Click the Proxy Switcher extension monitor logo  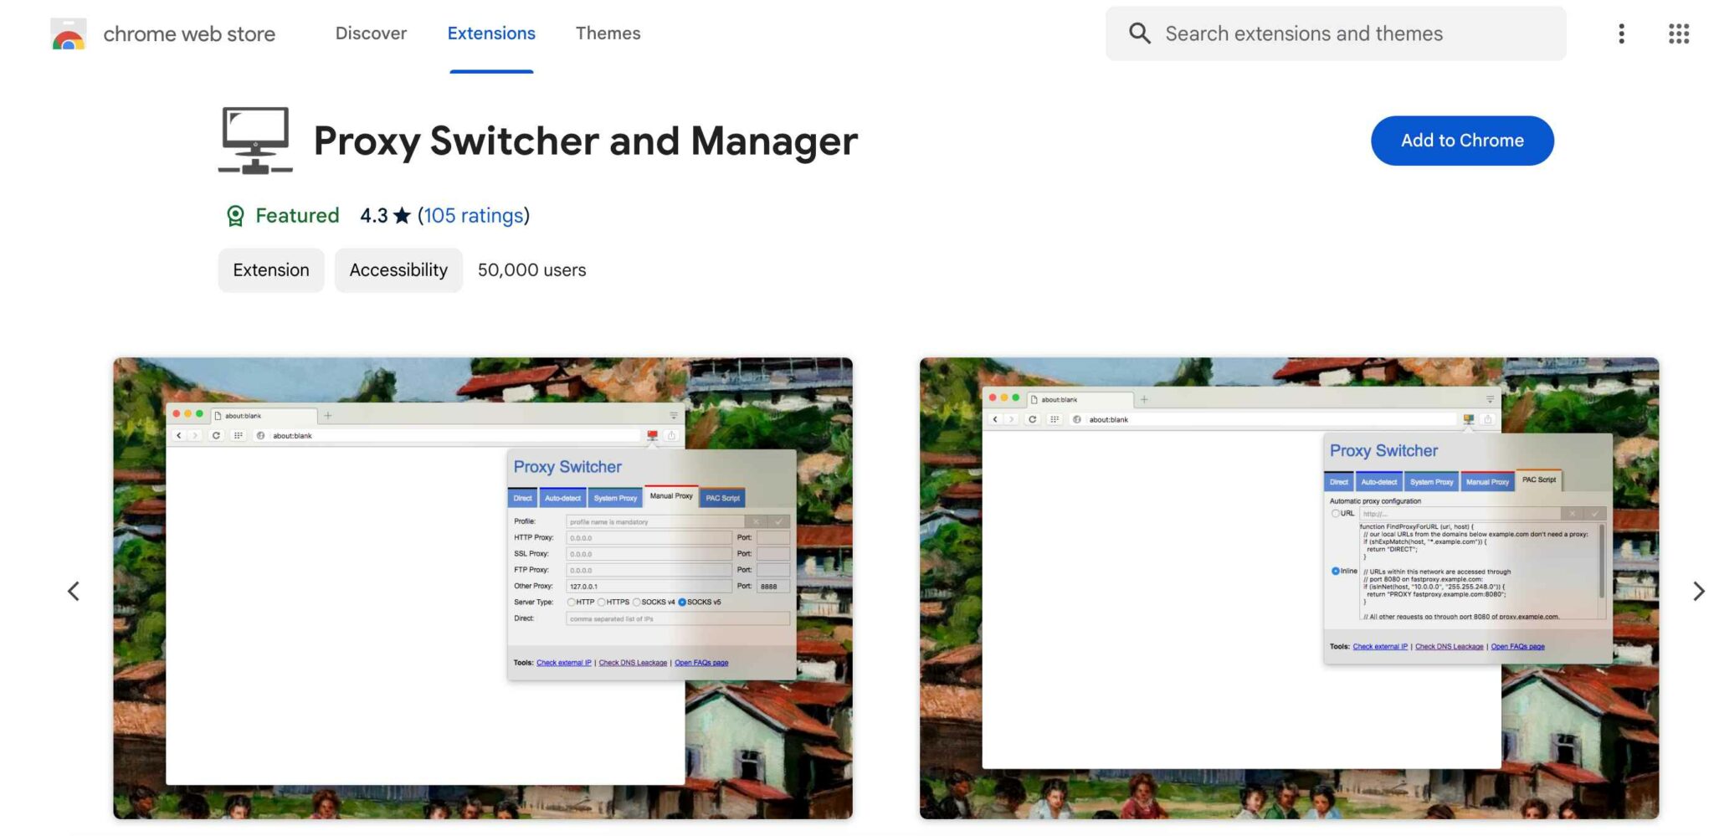coord(254,140)
